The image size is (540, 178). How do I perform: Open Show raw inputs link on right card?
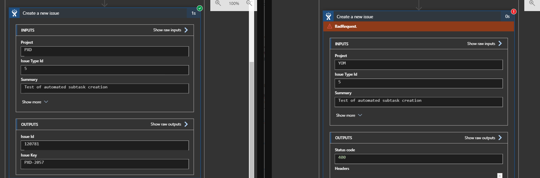tap(481, 44)
